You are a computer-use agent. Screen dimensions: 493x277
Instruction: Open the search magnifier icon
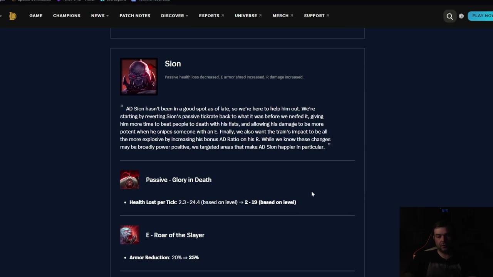tap(449, 16)
